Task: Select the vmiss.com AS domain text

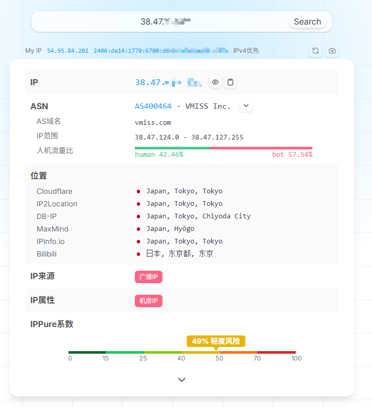Action: [x=153, y=122]
